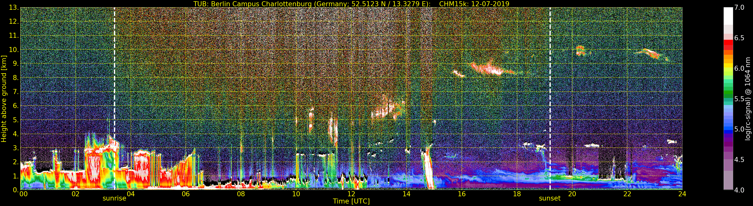The image size is (753, 206).
Task: Click time axis tick '24'
Action: (x=682, y=194)
